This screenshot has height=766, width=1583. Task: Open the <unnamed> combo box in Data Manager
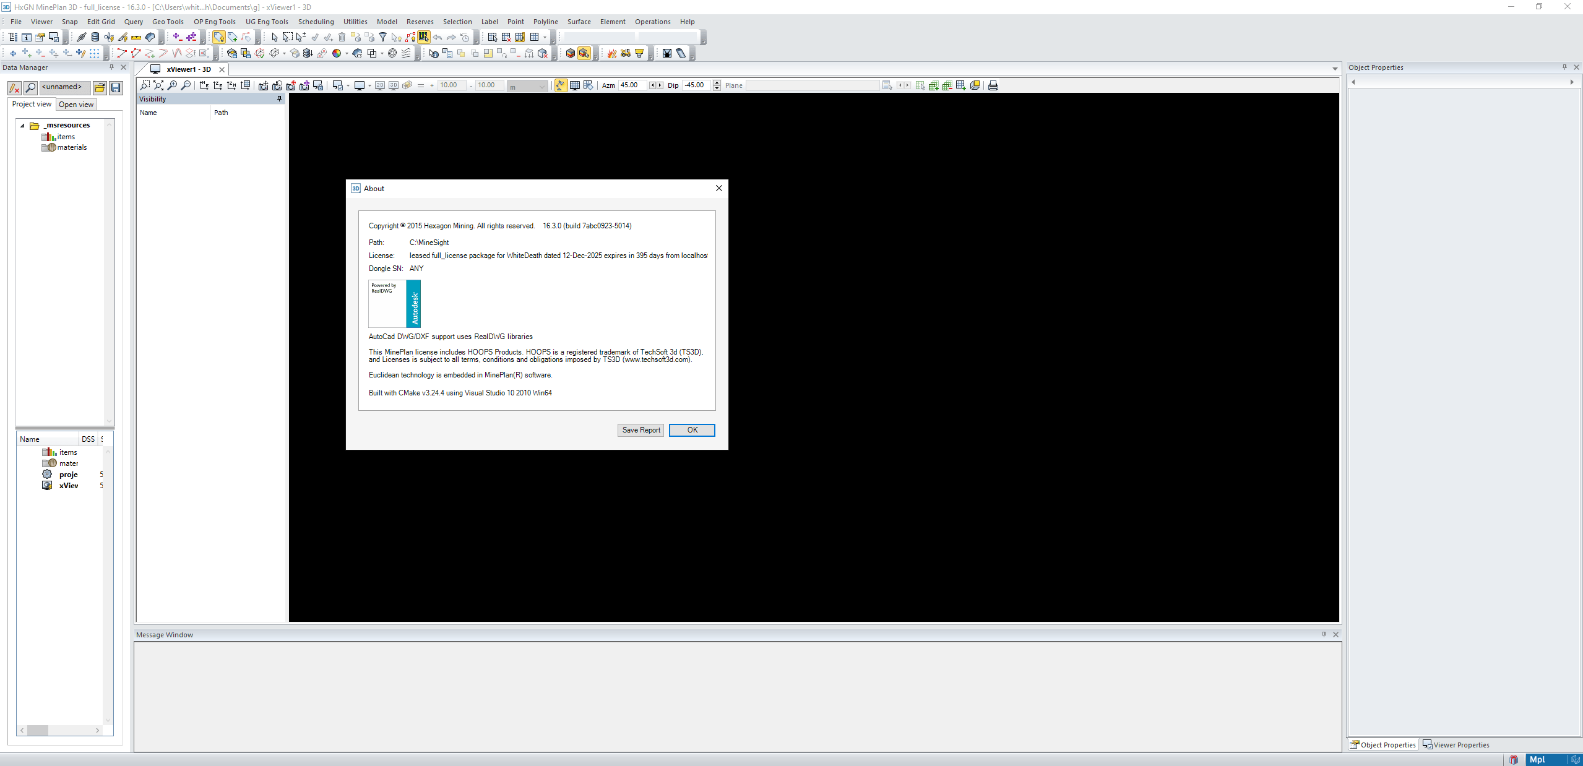66,87
